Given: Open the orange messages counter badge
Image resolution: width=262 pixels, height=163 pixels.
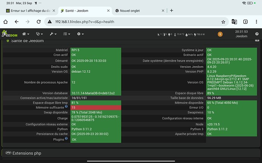Looking at the screenshot, I should coord(220,34).
